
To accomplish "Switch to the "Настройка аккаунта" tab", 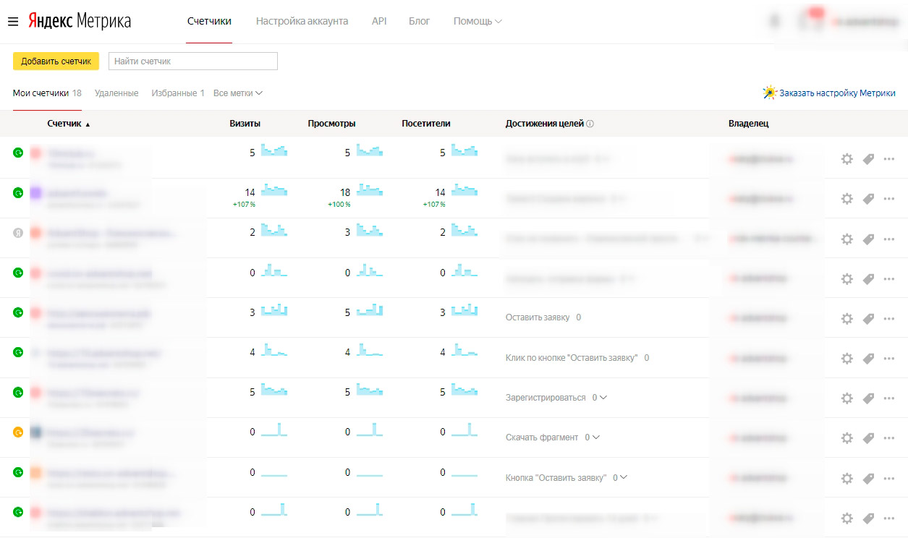I will 302,22.
